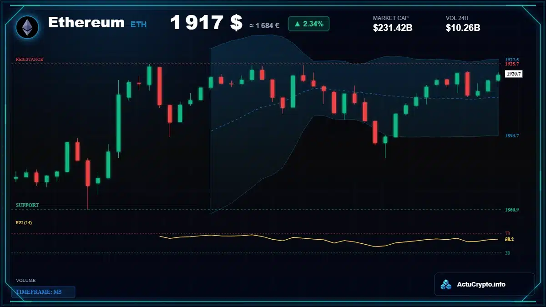Click the VOLUME section label
This screenshot has height=307, width=546.
[x=25, y=281]
